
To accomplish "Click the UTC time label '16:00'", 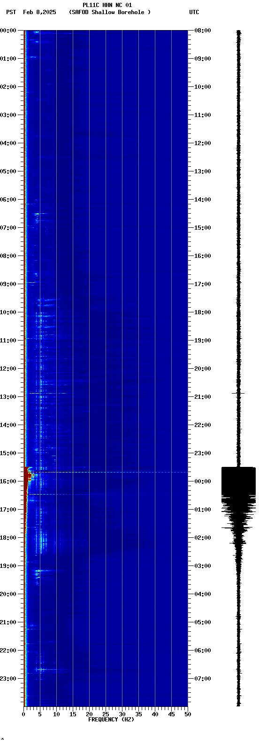I will coord(203,256).
